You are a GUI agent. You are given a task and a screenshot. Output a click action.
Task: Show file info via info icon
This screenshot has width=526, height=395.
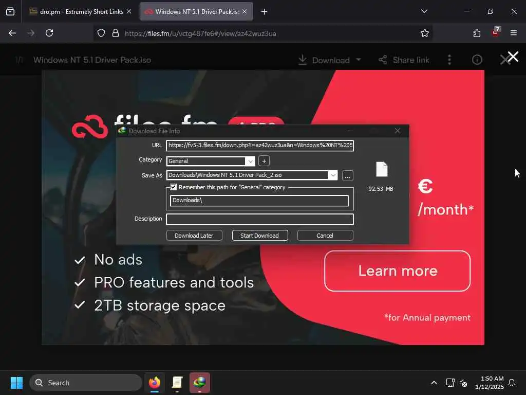click(477, 60)
